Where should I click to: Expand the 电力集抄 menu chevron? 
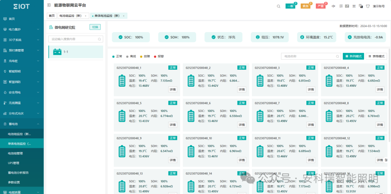coord(38,29)
